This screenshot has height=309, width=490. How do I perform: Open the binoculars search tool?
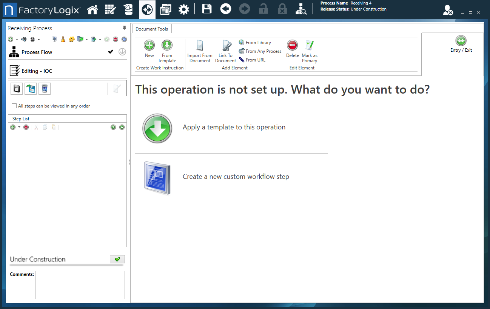click(x=23, y=39)
